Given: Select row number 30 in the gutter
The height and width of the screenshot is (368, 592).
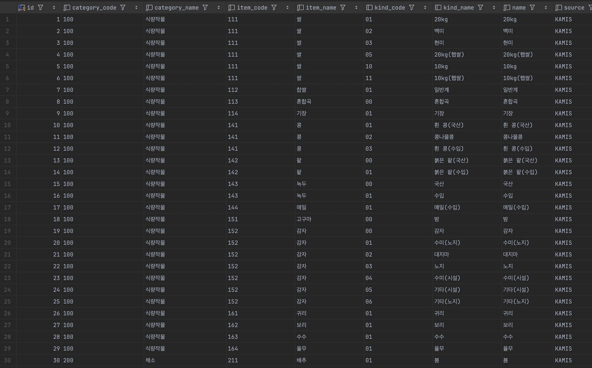Looking at the screenshot, I should [7, 360].
